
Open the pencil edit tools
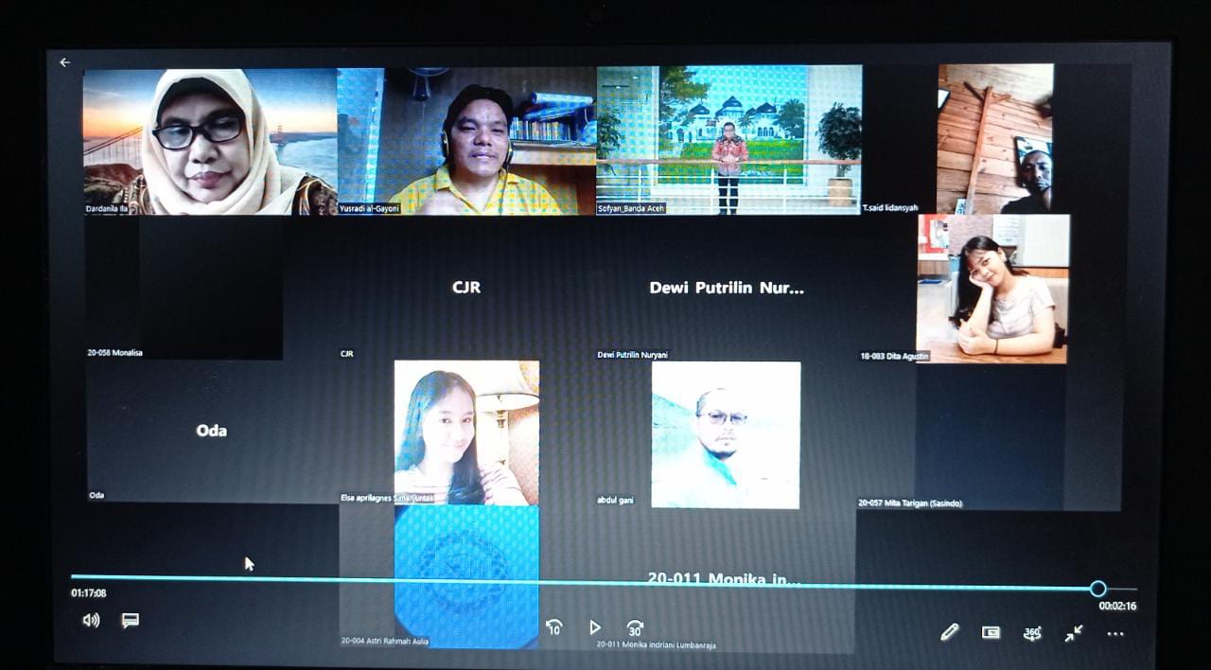[x=949, y=632]
